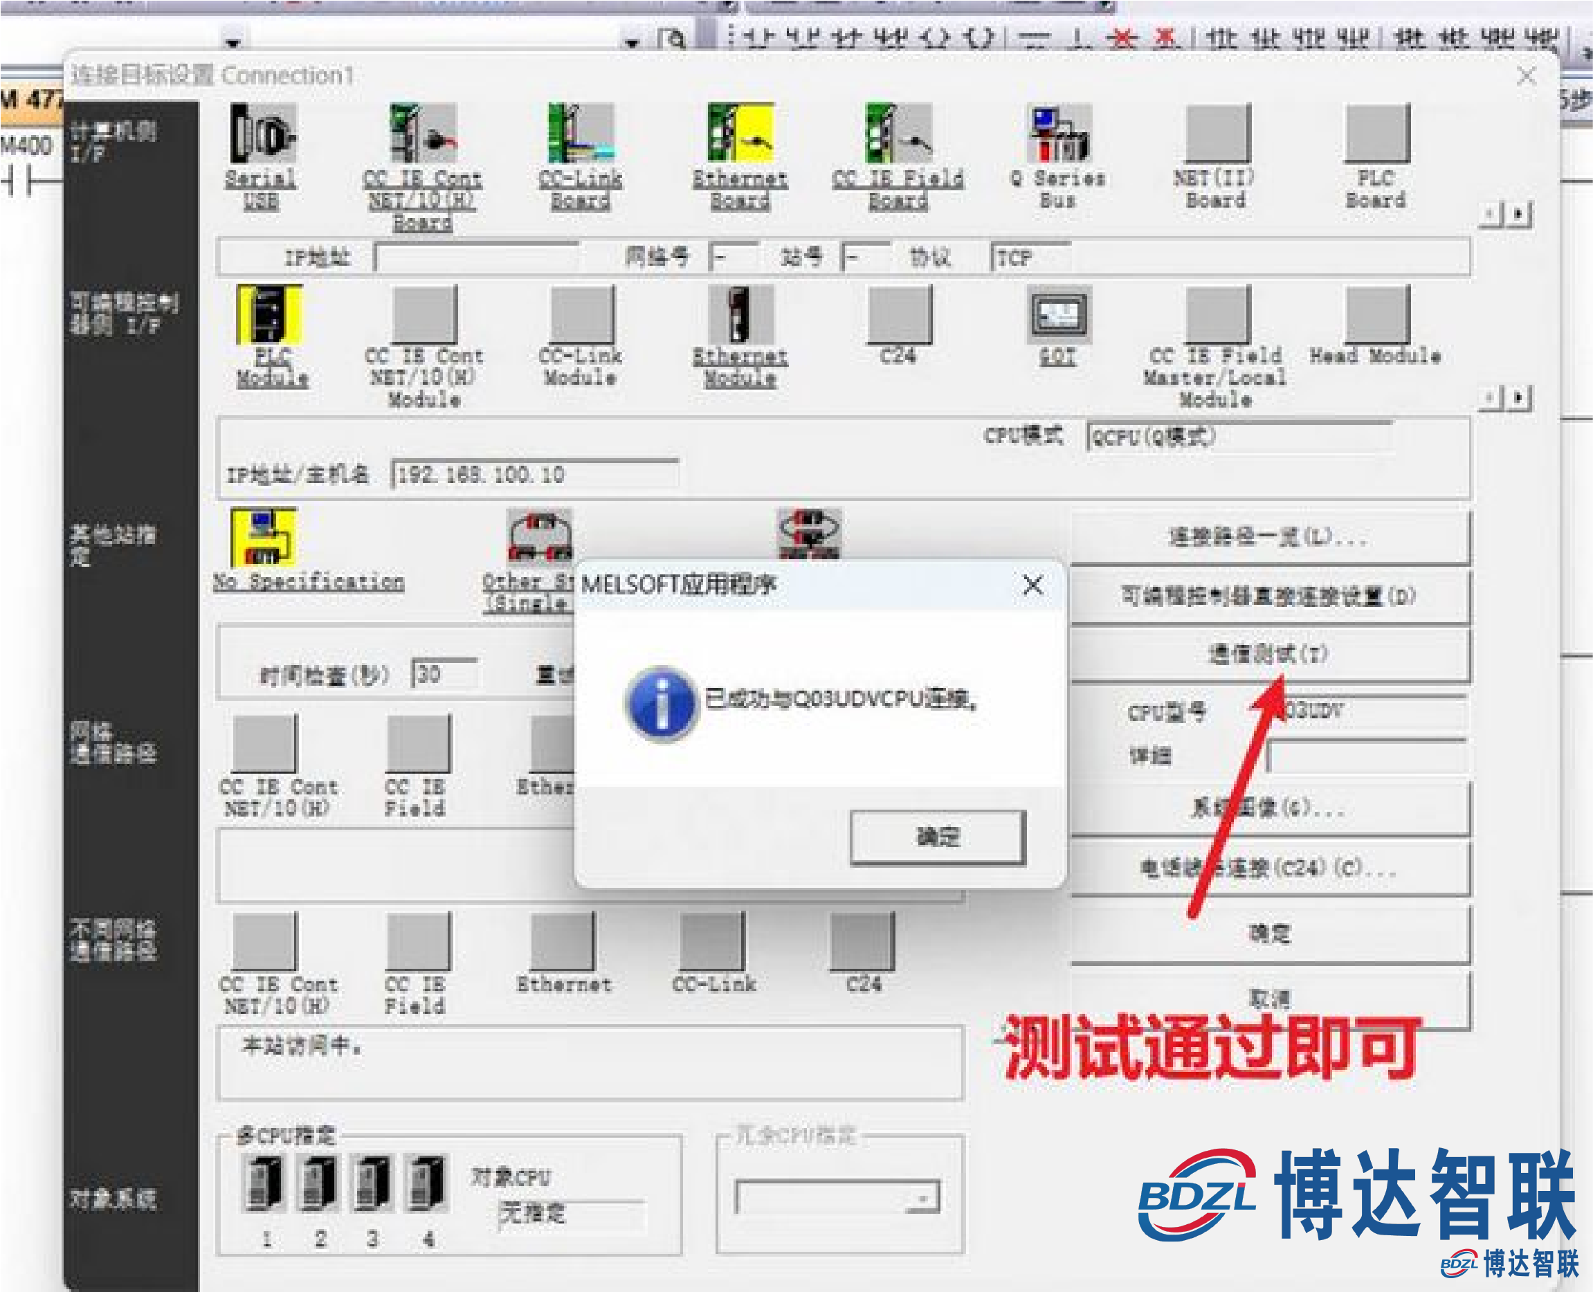Pick the CC IE Field Board icon
The image size is (1593, 1292).
point(899,134)
